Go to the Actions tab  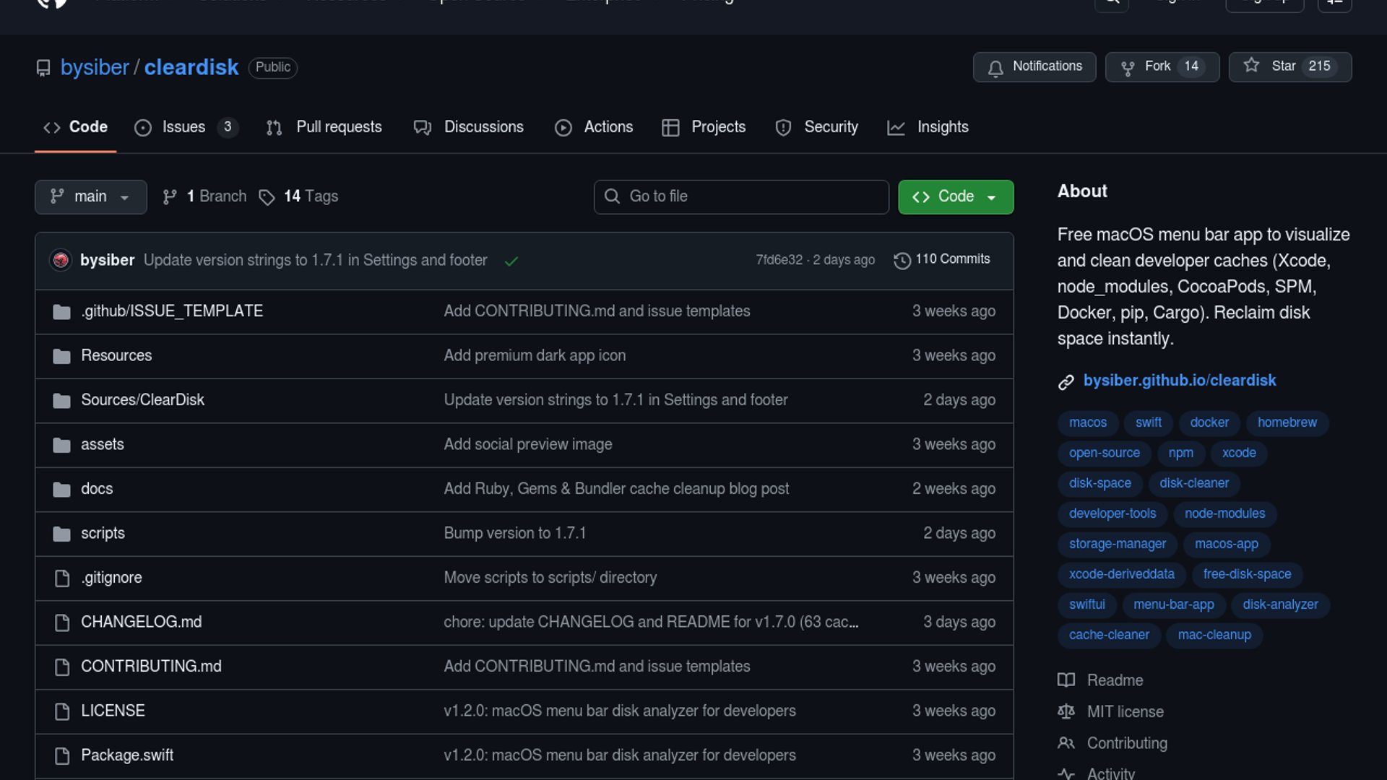(x=608, y=127)
